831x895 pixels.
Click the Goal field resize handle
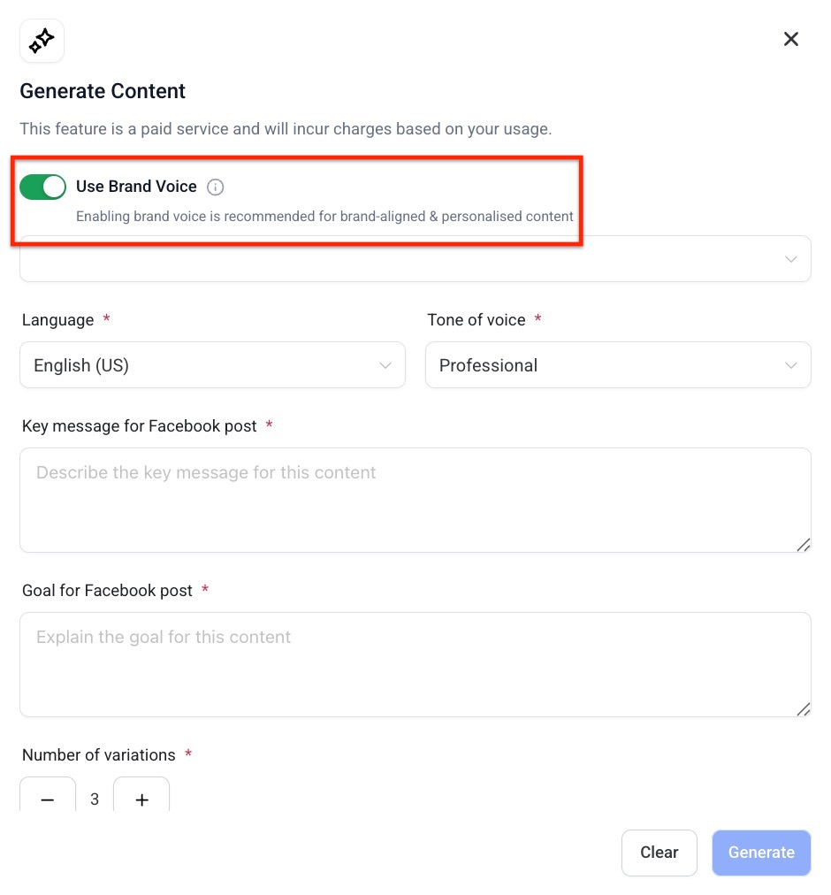803,709
